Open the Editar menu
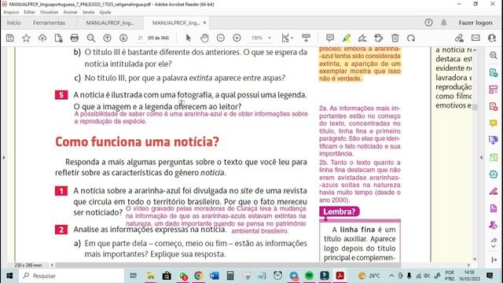This screenshot has height=283, width=503. pyautogui.click(x=29, y=12)
